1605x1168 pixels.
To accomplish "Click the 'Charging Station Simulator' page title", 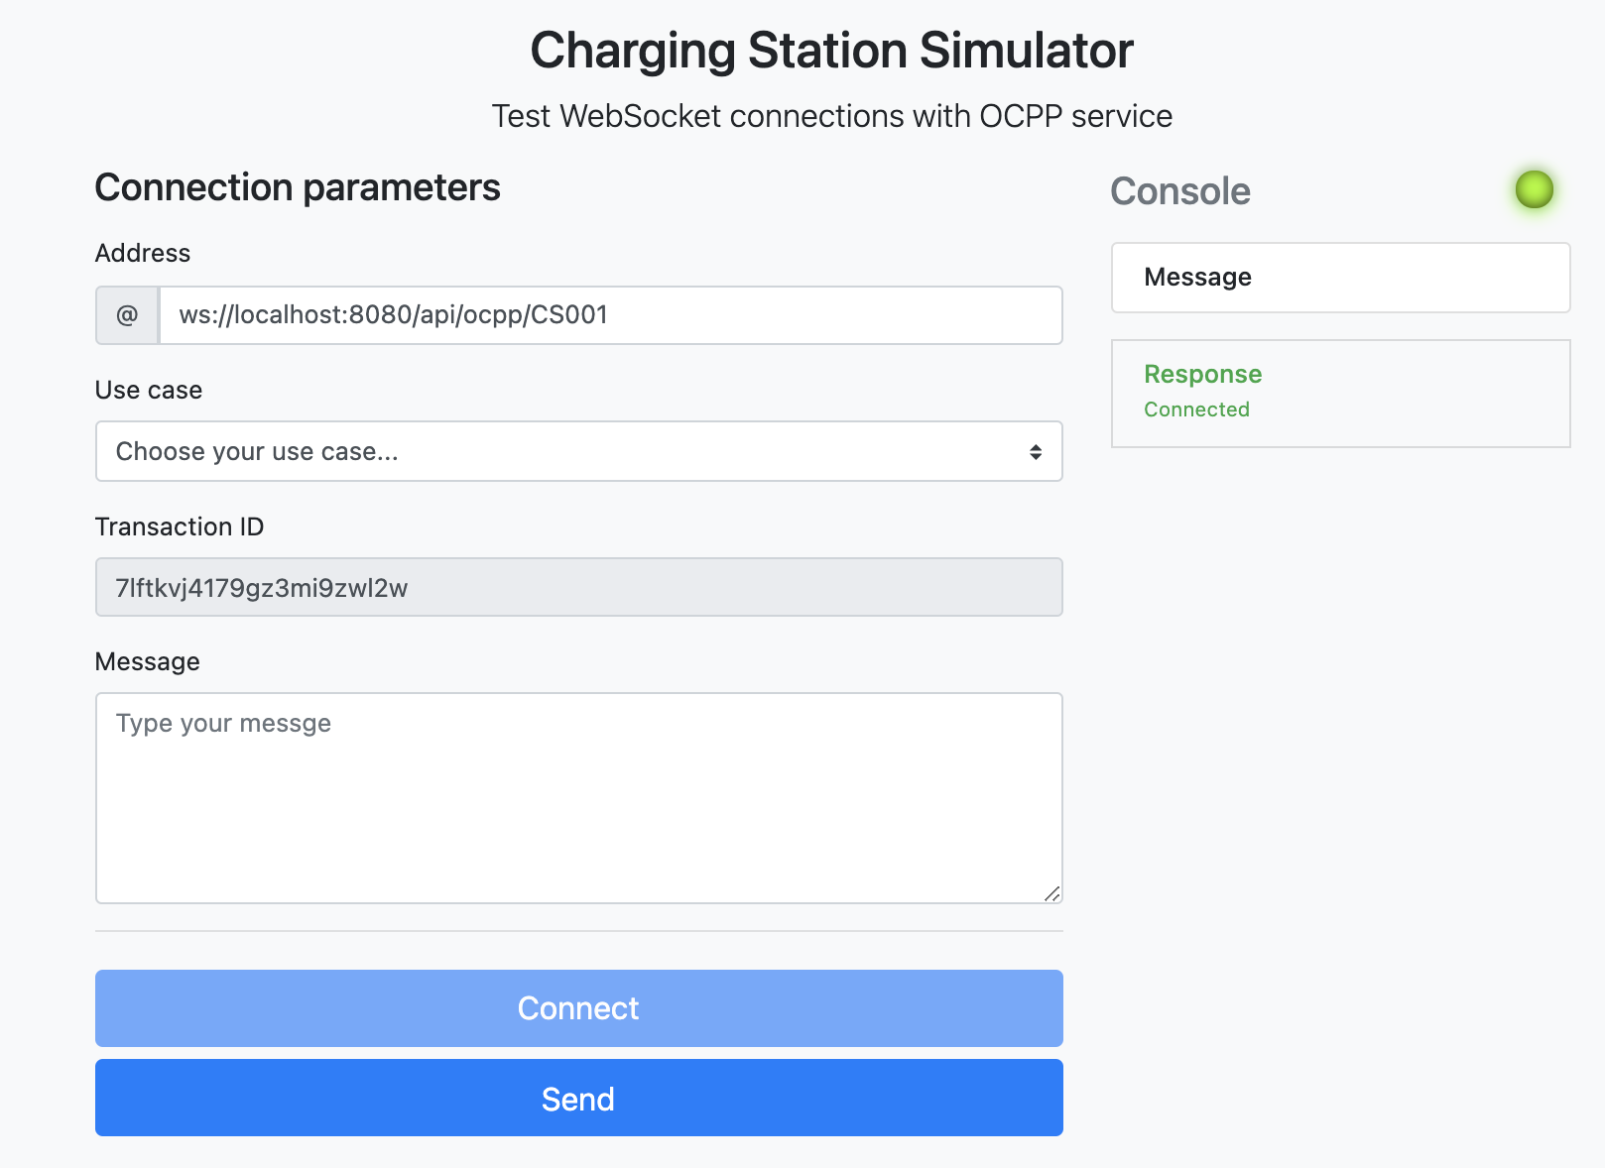I will (x=831, y=51).
